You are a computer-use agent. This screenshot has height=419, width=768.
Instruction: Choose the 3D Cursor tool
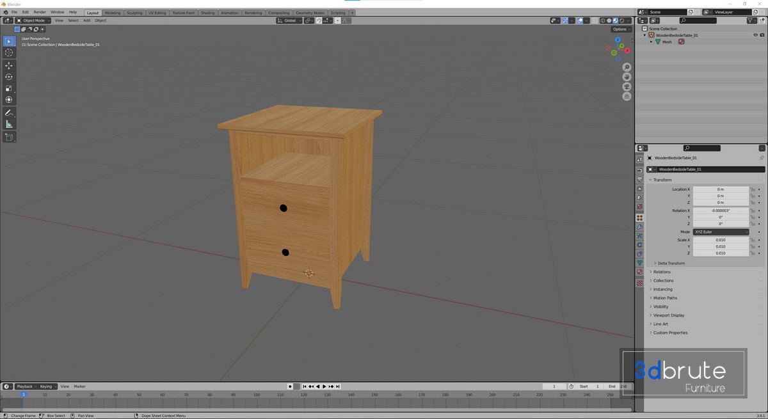pos(9,53)
